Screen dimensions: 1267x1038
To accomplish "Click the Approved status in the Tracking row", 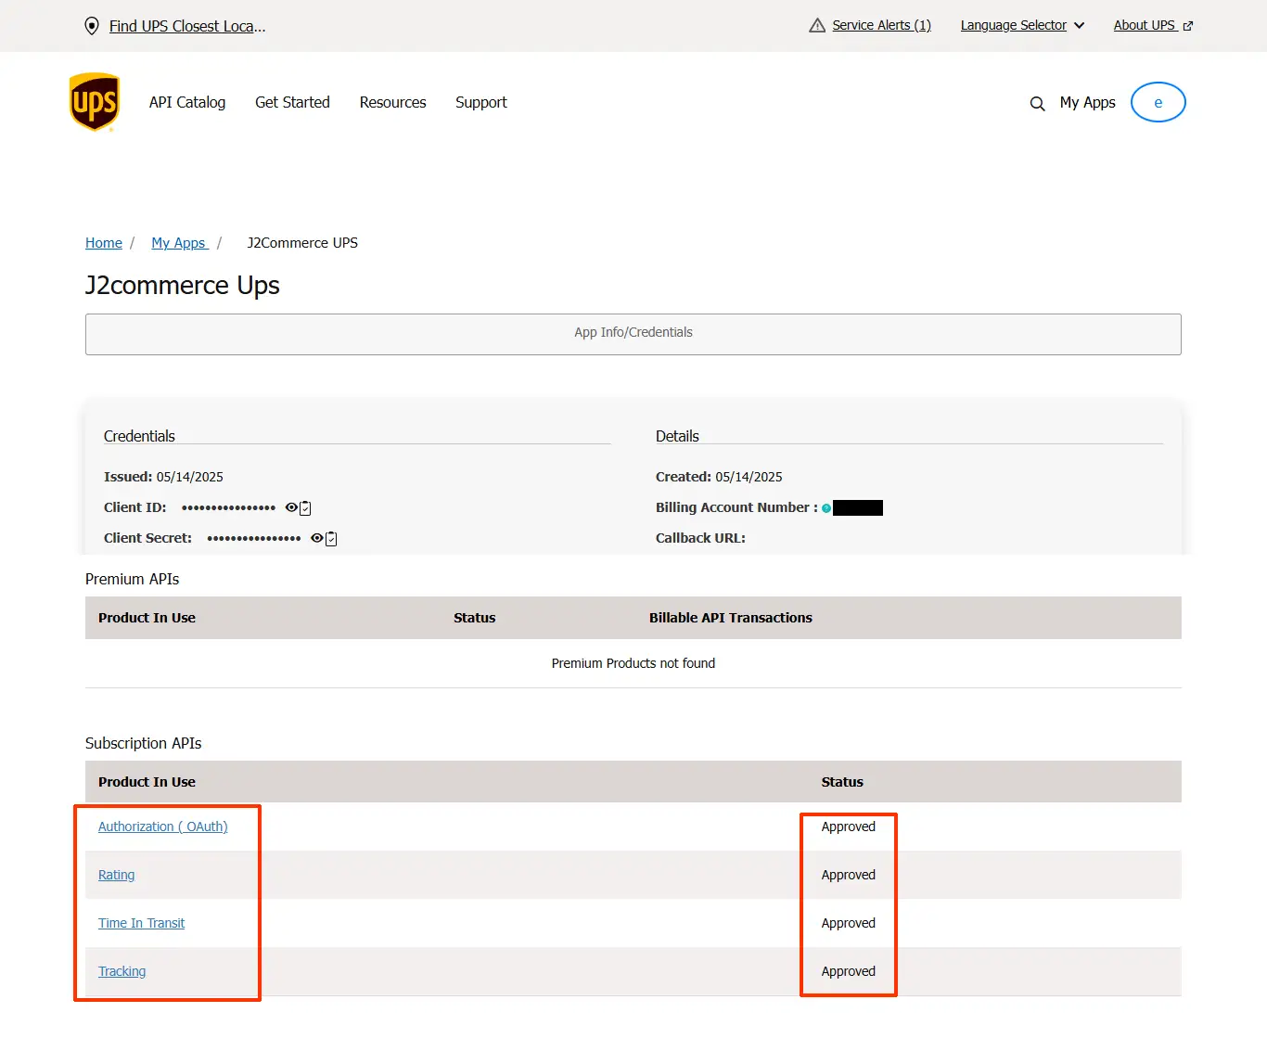I will tap(849, 971).
